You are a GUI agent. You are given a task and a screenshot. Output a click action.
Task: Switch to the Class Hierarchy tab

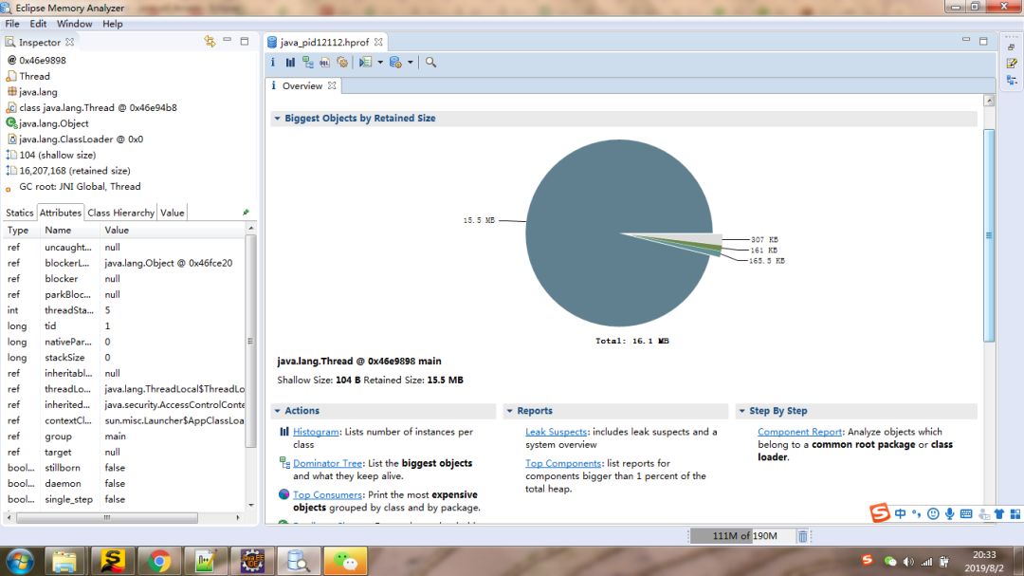pyautogui.click(x=120, y=213)
